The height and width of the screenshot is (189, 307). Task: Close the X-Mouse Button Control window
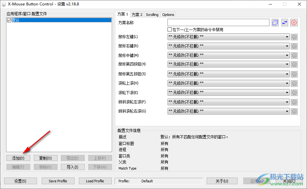pos(299,4)
